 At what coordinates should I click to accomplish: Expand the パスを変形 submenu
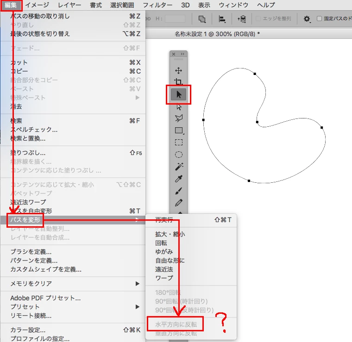click(73, 220)
